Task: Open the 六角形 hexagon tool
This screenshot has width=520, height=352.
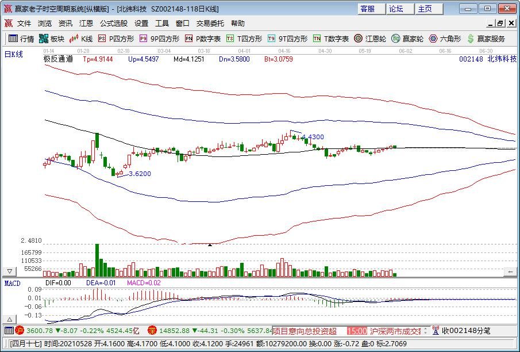Action: pos(445,39)
